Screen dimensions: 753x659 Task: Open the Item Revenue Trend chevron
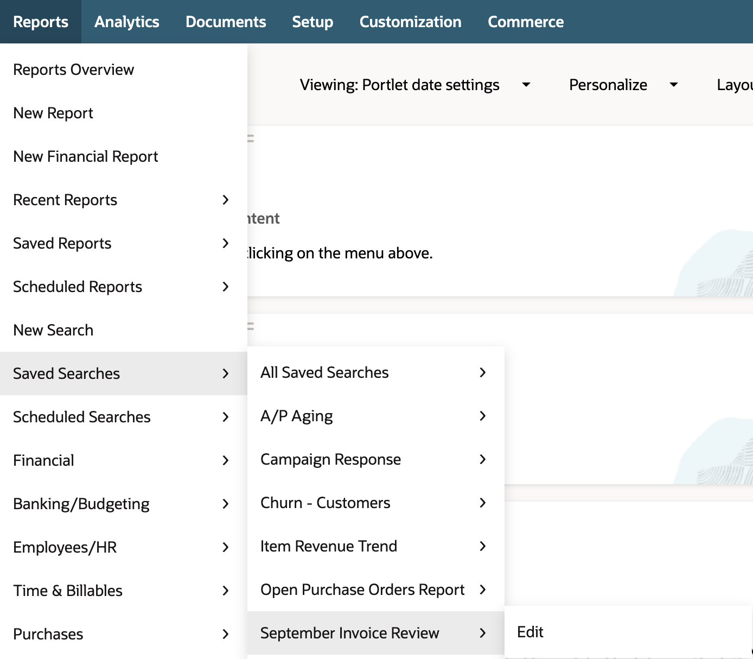pyautogui.click(x=483, y=546)
